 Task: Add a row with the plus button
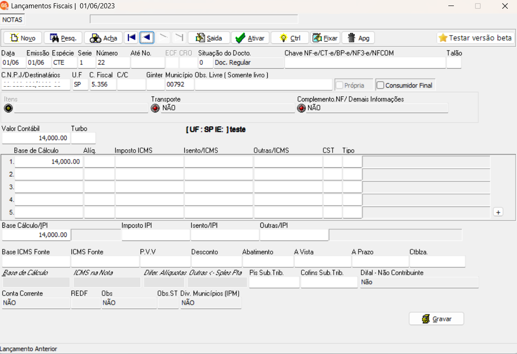pyautogui.click(x=498, y=212)
